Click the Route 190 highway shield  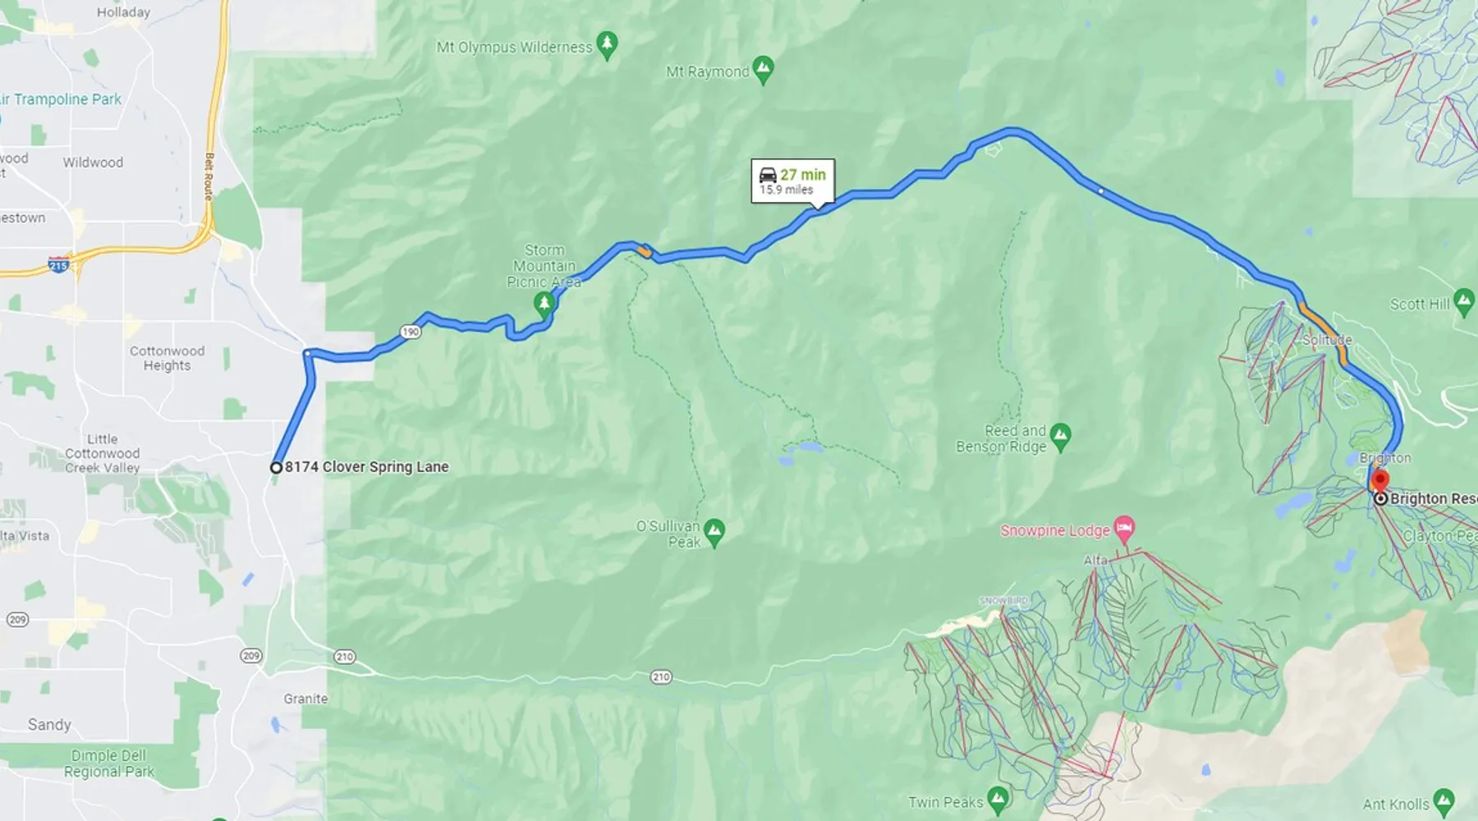pyautogui.click(x=411, y=332)
